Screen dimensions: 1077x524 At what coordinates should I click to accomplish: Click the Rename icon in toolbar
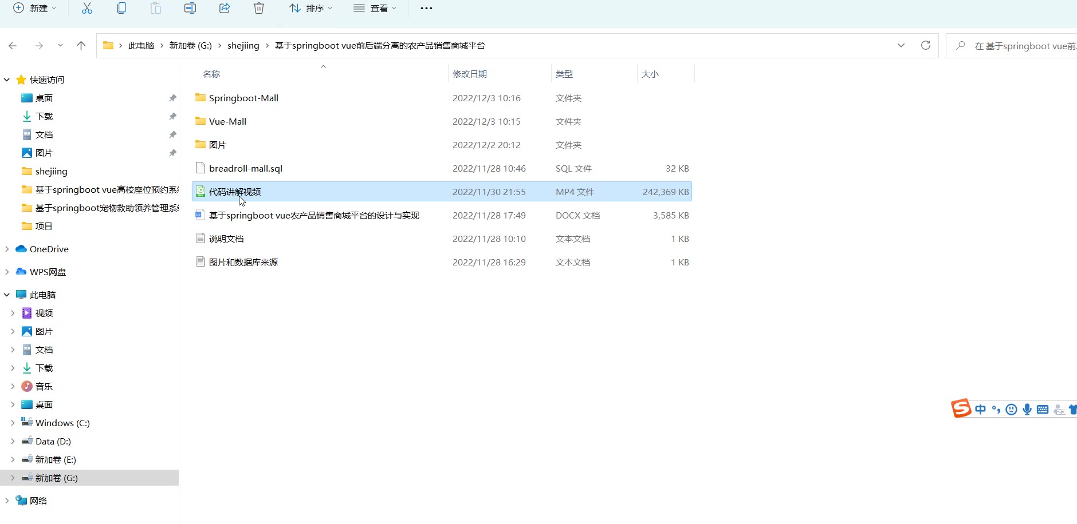(x=190, y=8)
